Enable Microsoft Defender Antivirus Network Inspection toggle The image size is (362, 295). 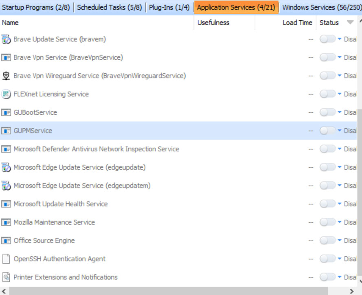point(328,149)
